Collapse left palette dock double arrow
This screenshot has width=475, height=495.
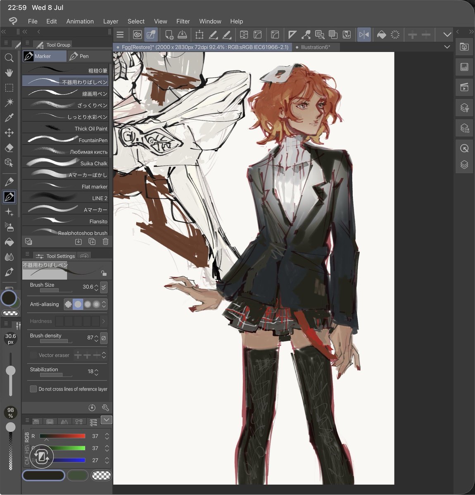pos(4,32)
